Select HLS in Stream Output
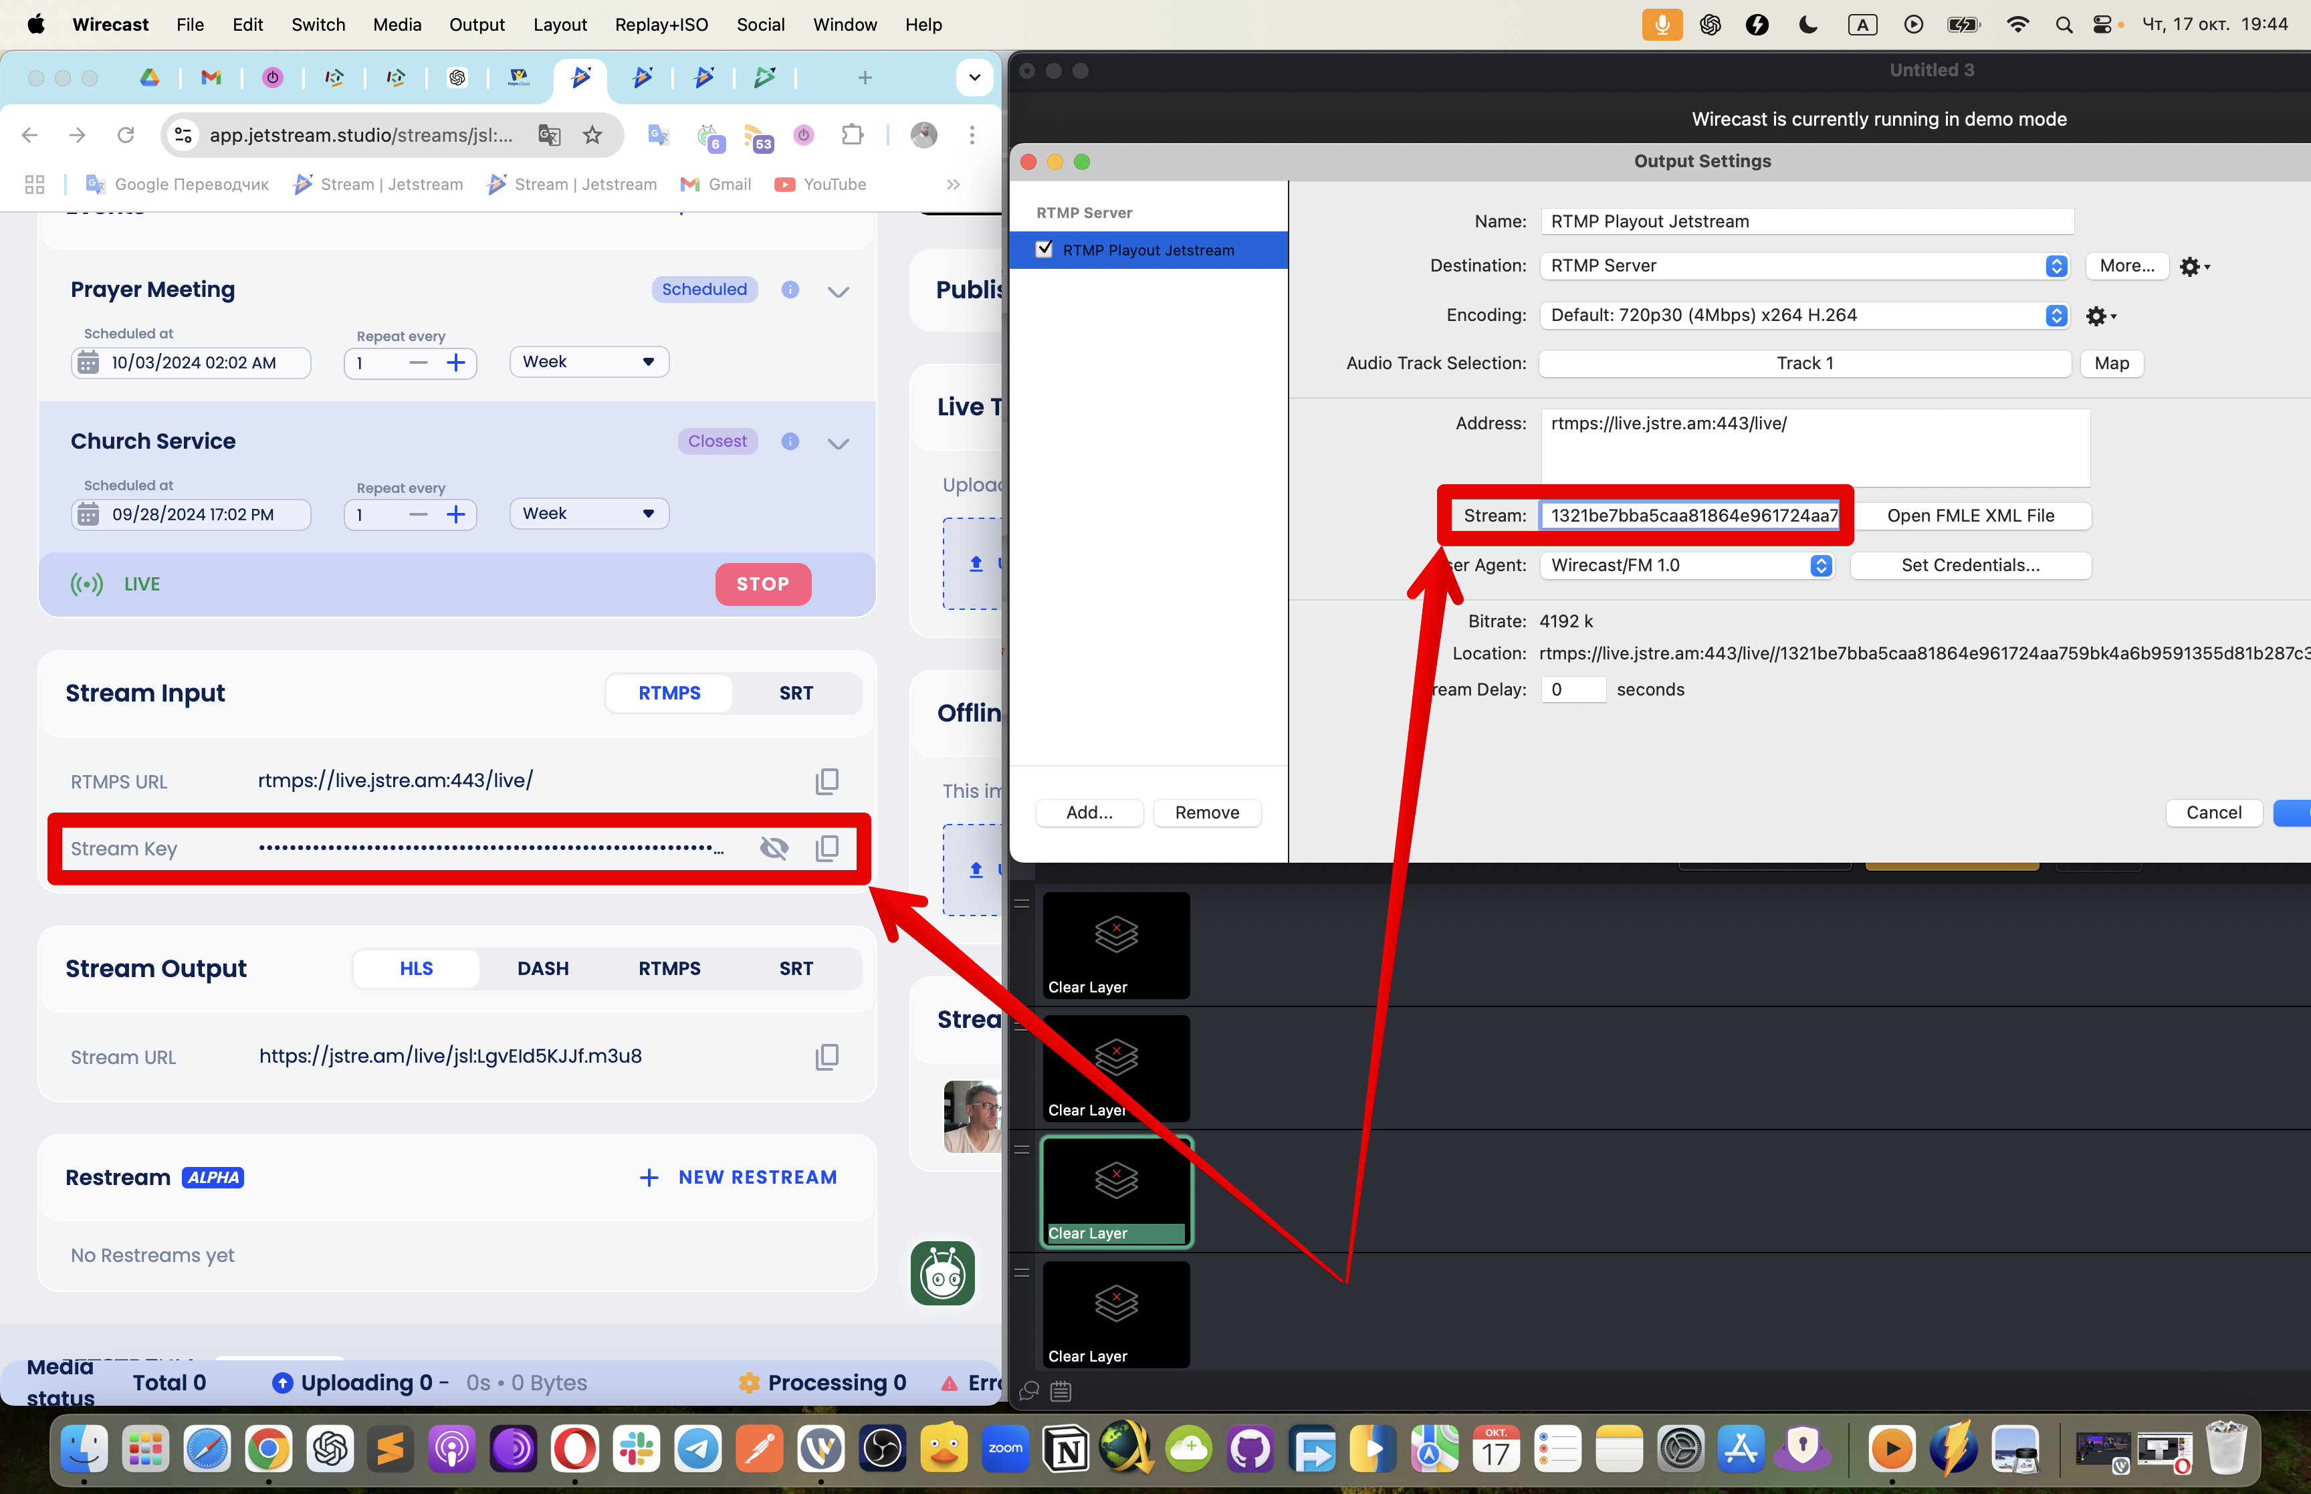Image resolution: width=2311 pixels, height=1494 pixels. coord(416,968)
